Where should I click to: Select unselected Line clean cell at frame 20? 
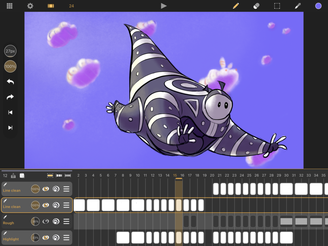click(216, 189)
